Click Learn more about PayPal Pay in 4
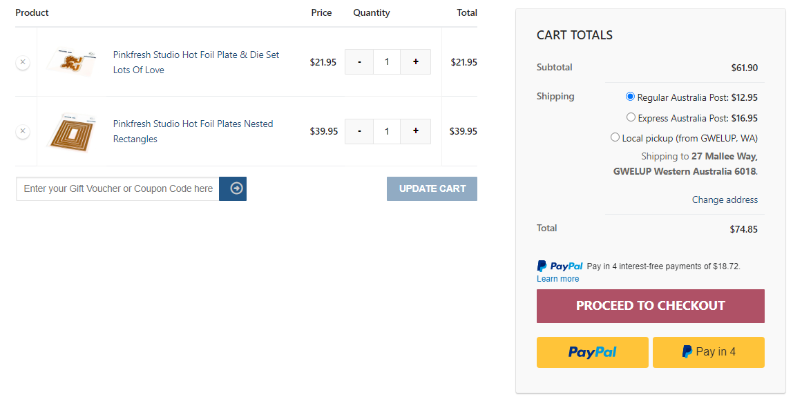 [557, 278]
